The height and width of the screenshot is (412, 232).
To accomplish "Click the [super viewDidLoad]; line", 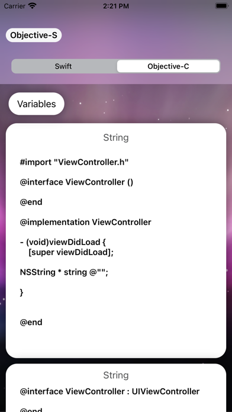I will (71, 253).
